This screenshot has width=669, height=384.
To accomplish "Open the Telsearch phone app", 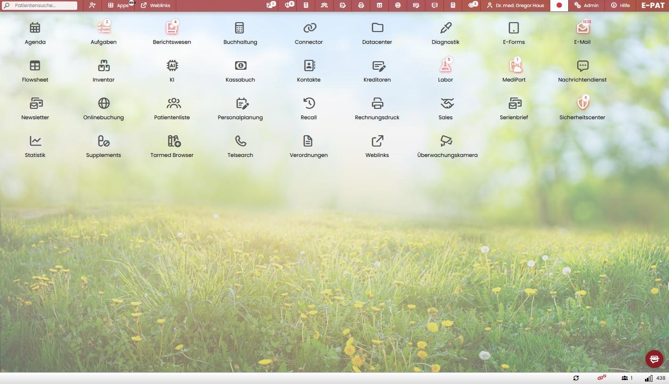I will click(240, 146).
